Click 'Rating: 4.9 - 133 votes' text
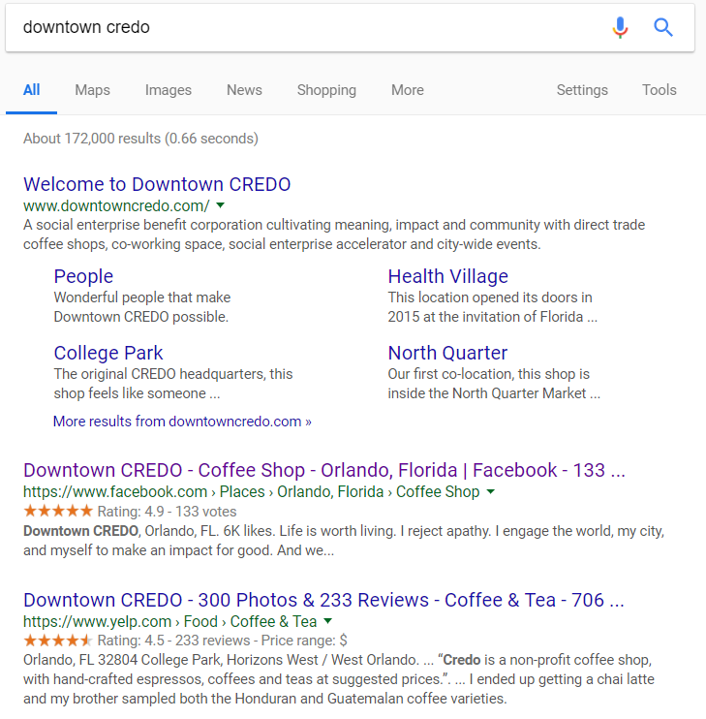Image resolution: width=706 pixels, height=719 pixels. [x=168, y=512]
